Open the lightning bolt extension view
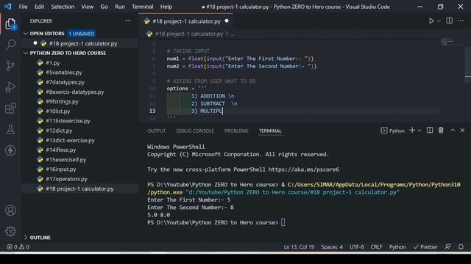This screenshot has height=264, width=471. (10, 150)
